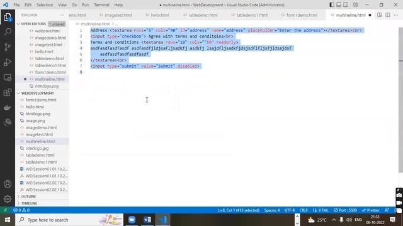Open the Terminal menu
Screen dimensions: 403x226
(101, 5)
